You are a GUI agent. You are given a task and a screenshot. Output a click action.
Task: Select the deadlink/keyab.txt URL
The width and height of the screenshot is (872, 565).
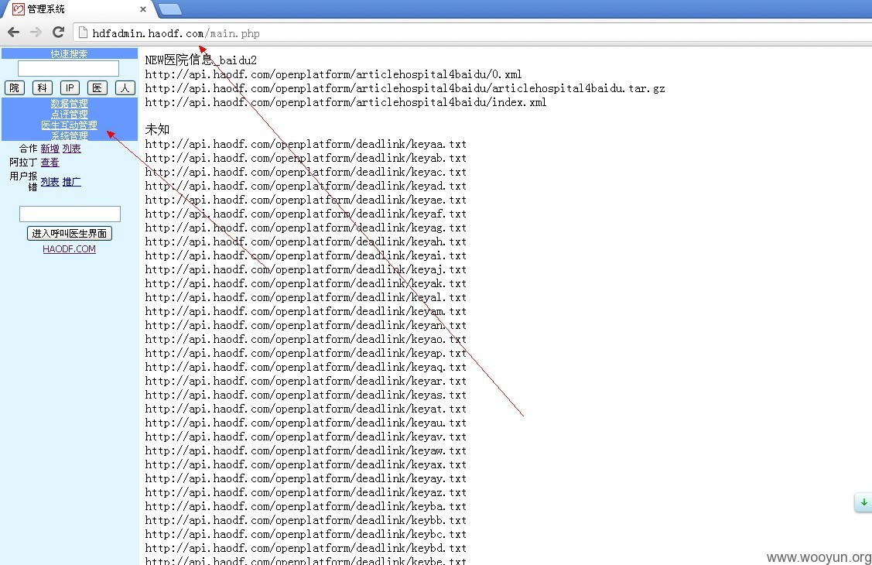pos(306,159)
